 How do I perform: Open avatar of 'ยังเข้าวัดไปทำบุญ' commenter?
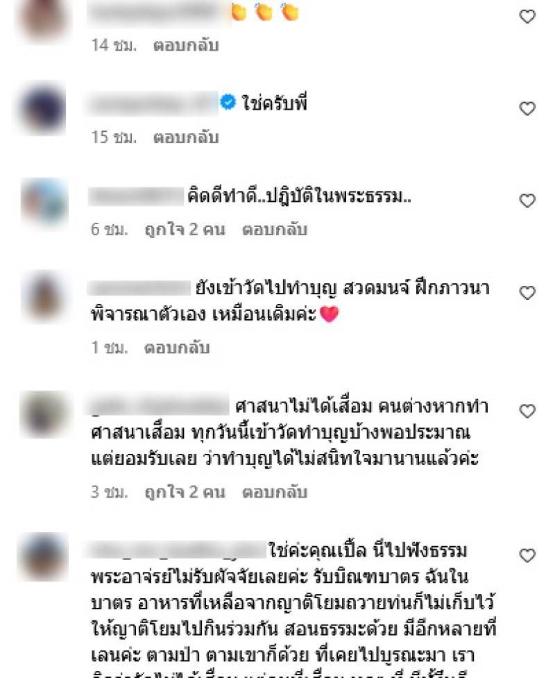pos(44,296)
